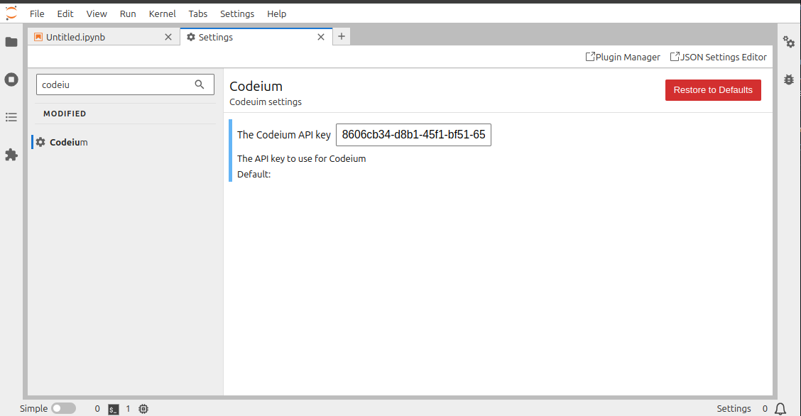Click the kernel chip icon in status bar
Viewport: 801px width, 416px height.
click(143, 409)
